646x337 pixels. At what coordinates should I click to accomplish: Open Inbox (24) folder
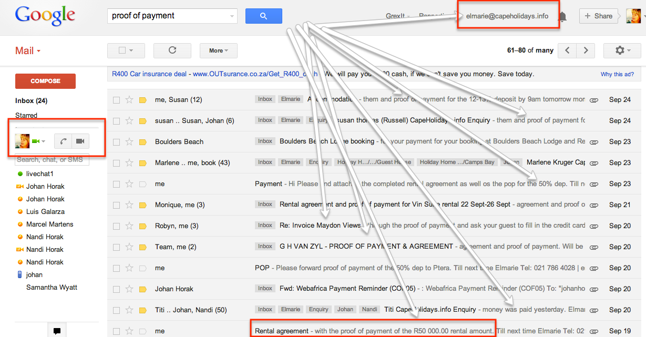point(32,100)
